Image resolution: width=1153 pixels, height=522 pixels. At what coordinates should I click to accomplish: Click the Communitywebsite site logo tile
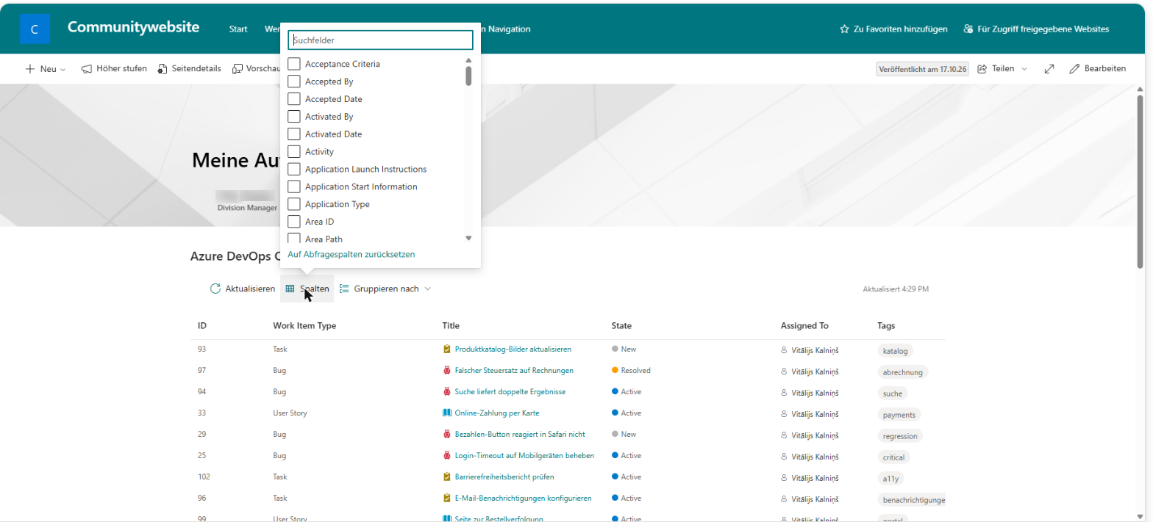35,29
